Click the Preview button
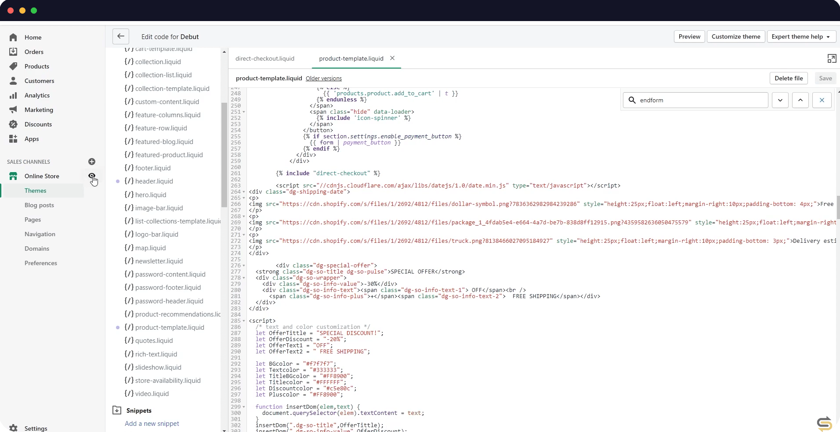 689,36
